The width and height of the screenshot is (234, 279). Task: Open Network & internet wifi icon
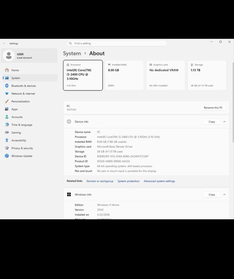(7, 94)
